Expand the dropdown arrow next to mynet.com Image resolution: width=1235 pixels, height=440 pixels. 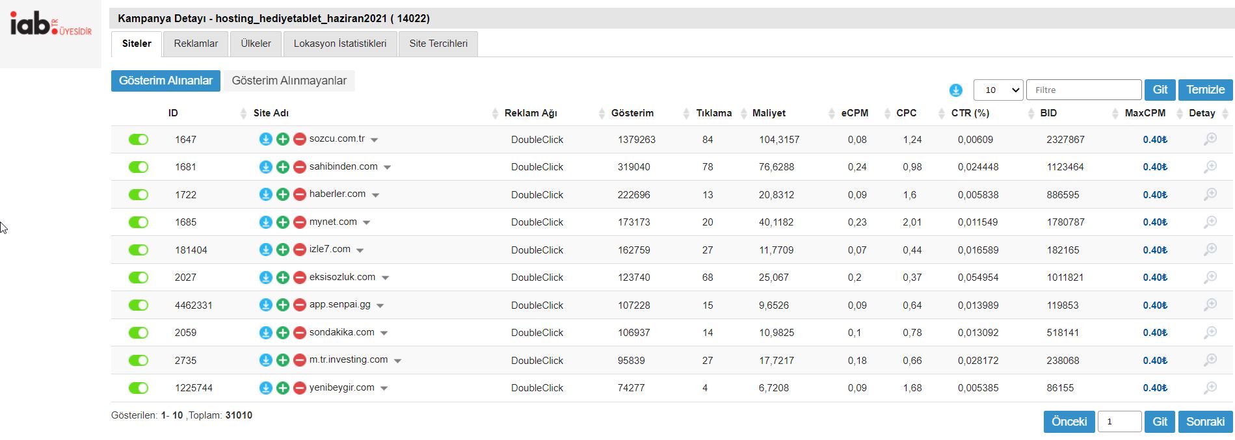(x=367, y=223)
